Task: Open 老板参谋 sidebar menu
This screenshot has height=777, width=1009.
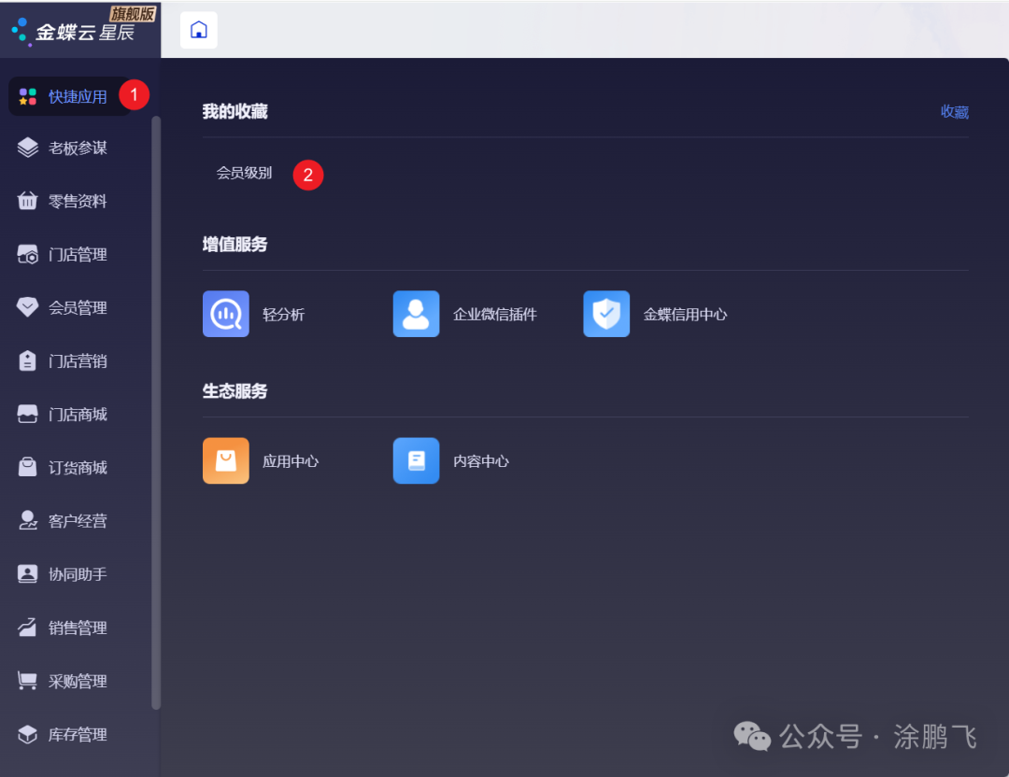Action: click(77, 148)
